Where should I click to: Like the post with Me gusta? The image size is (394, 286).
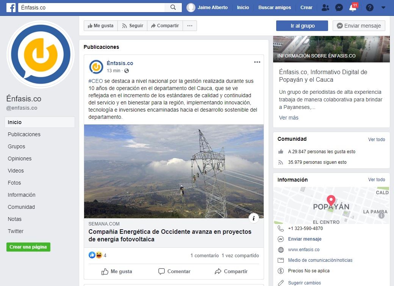click(x=117, y=272)
